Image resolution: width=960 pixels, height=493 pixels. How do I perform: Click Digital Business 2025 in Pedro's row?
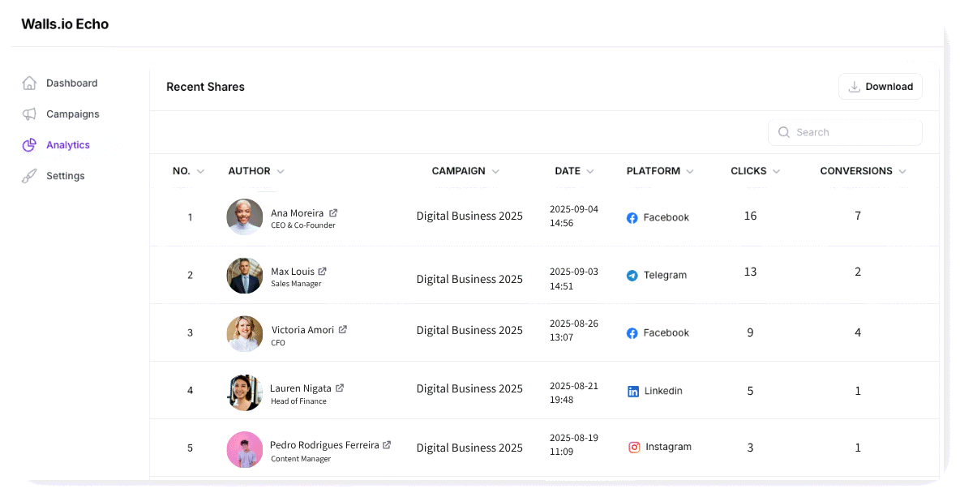pyautogui.click(x=469, y=448)
